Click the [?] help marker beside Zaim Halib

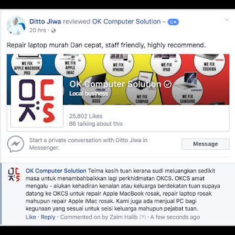(143, 217)
